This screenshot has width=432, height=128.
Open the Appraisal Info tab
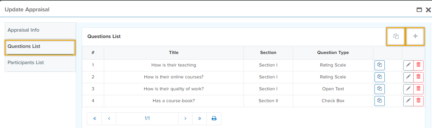(23, 30)
